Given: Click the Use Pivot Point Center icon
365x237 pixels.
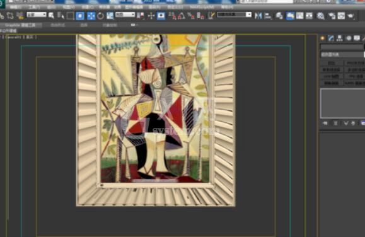Looking at the screenshot, I should (140, 16).
